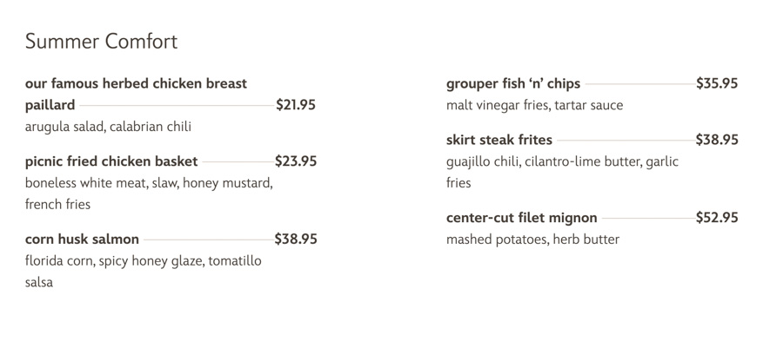Open the grouper fish 'n' chips item
Image resolution: width=783 pixels, height=348 pixels.
(513, 84)
